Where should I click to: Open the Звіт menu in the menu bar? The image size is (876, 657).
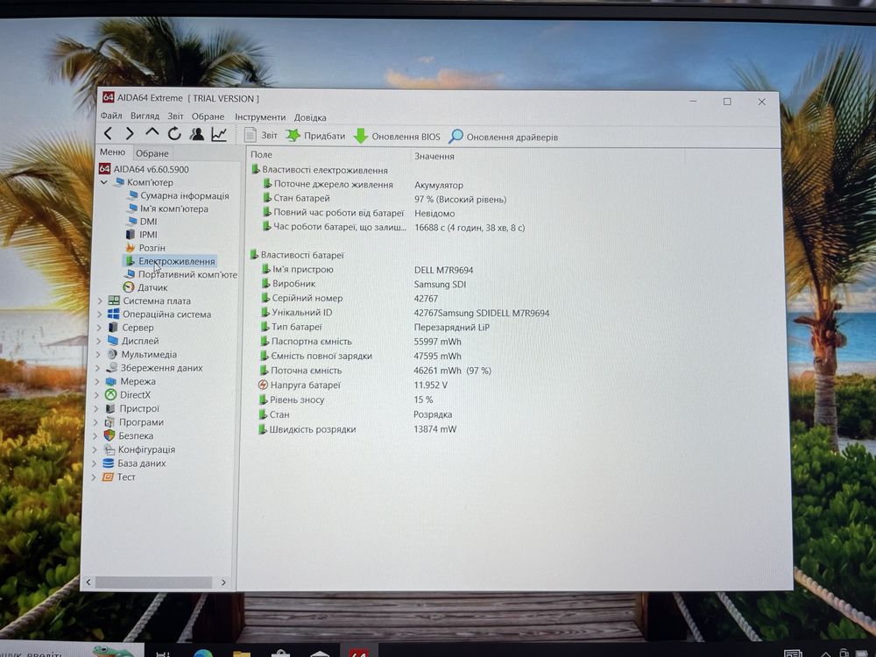(175, 117)
